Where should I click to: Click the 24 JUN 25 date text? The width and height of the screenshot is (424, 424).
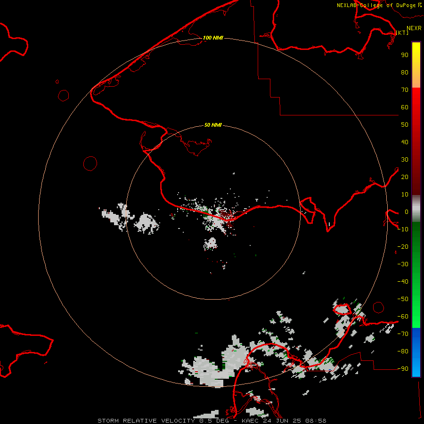coord(282,421)
